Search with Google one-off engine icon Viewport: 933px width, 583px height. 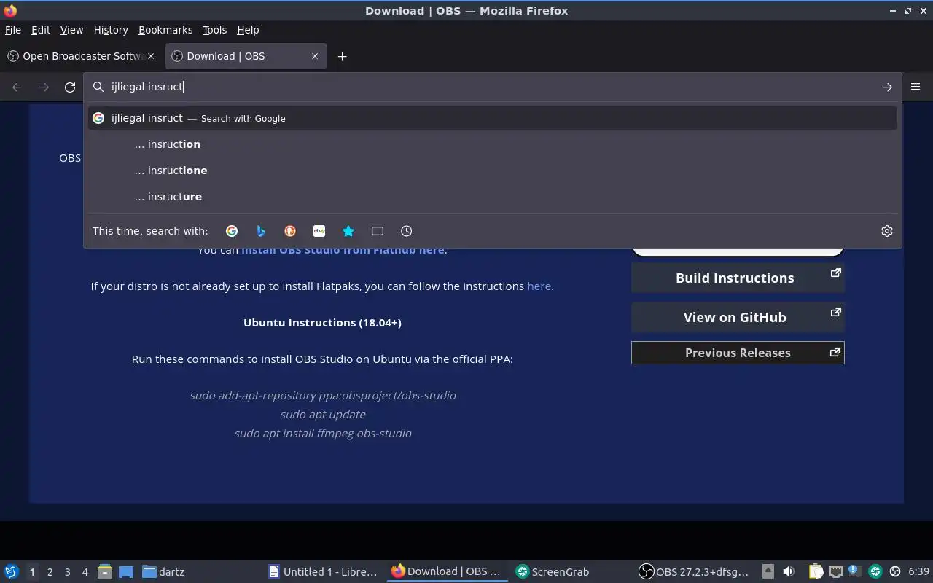point(232,231)
